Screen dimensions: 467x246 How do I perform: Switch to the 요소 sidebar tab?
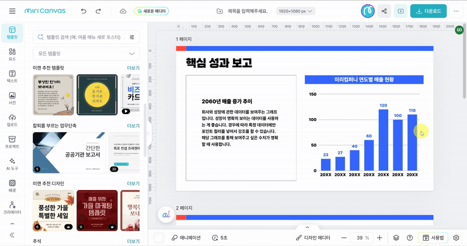pyautogui.click(x=12, y=54)
